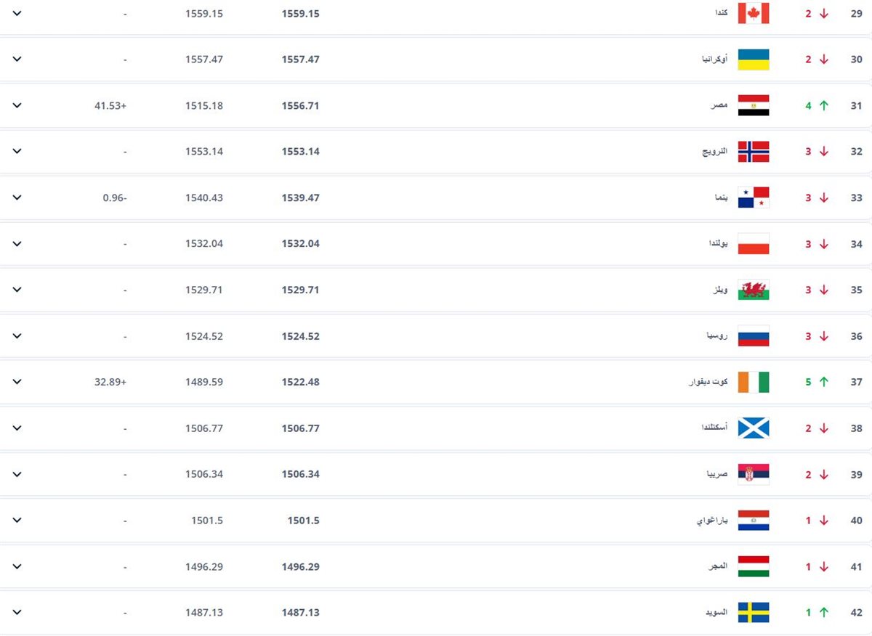Image resolution: width=872 pixels, height=636 pixels.
Task: Click the Sweden flag icon
Action: pos(754,613)
